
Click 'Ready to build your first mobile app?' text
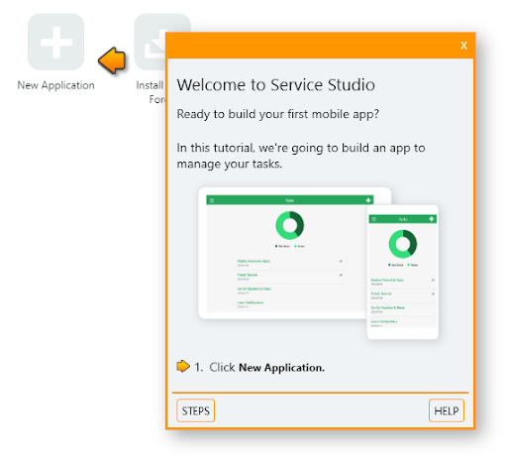point(277,114)
